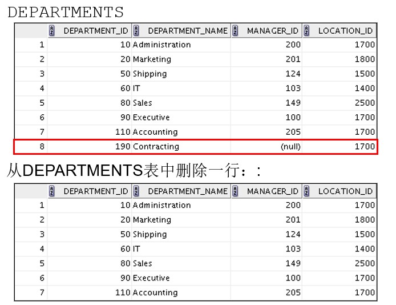Click sort icon beside DEPARTMENT_NAME in bottom table
Viewport: 396px width, 305px height.
[x=136, y=191]
